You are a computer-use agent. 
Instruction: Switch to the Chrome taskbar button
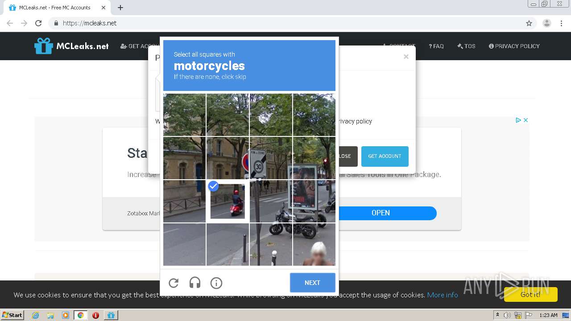80,315
